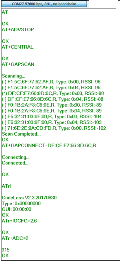Image resolution: width=122 pixels, height=262 pixels.
Task: Click the ADC result value 915
Action: (x=6, y=250)
